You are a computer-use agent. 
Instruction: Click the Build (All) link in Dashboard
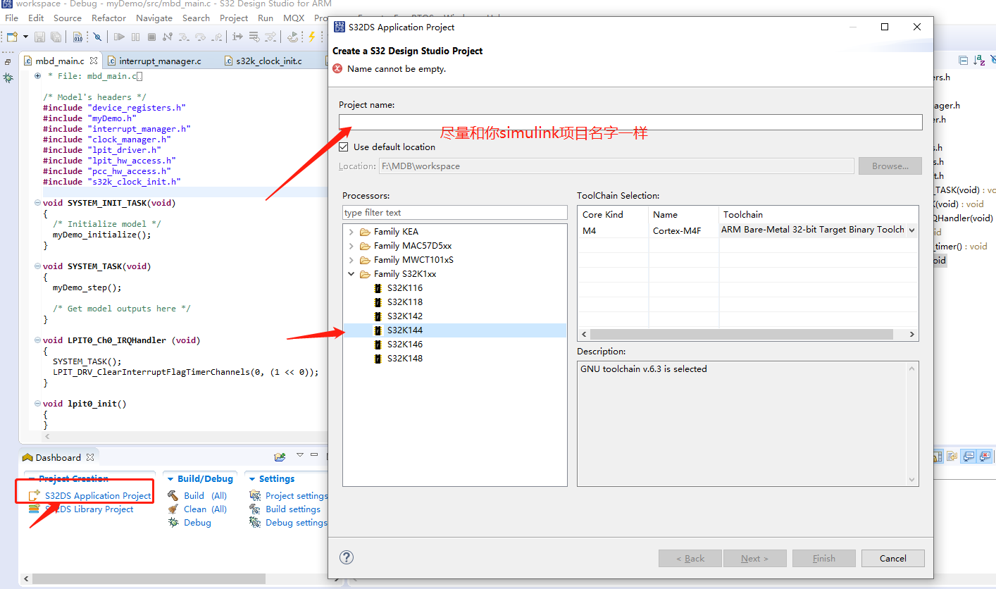[x=205, y=496]
